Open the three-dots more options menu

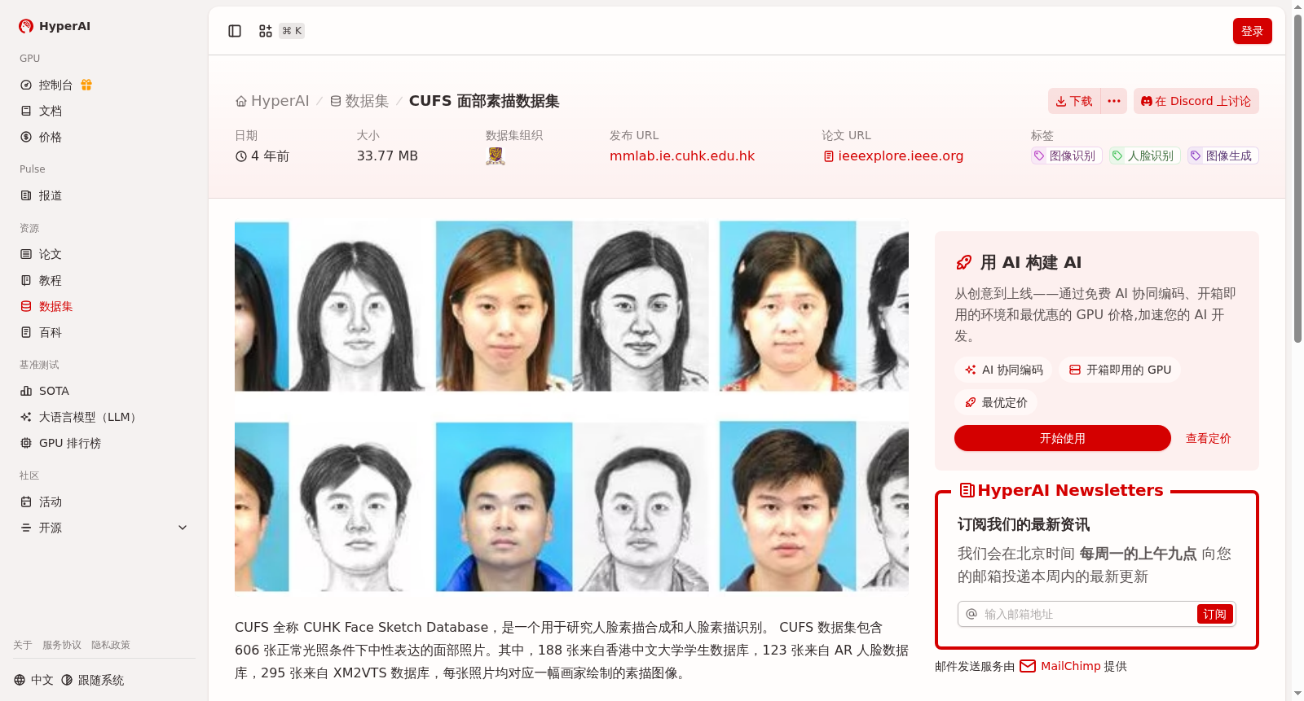coord(1114,101)
